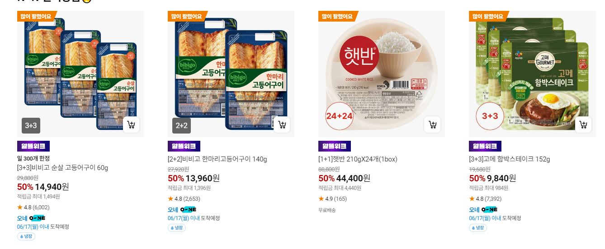The height and width of the screenshot is (249, 605).
Task: Open the bibigo 순살 고등어구이 product image
Action: [x=80, y=74]
